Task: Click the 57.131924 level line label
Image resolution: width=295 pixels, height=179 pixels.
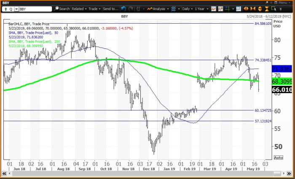Action: click(x=263, y=121)
